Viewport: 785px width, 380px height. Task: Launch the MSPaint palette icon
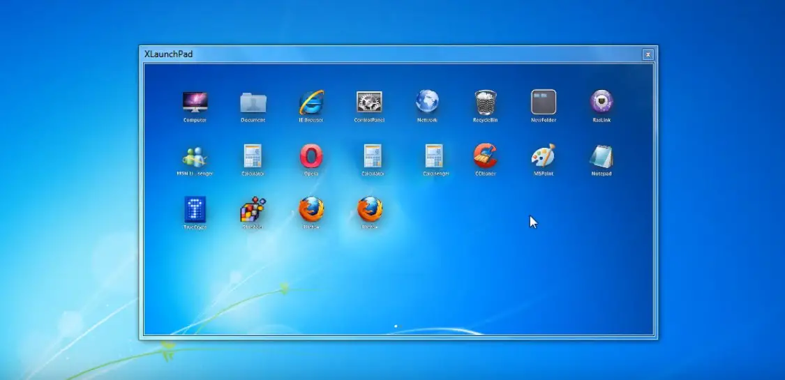pyautogui.click(x=544, y=155)
